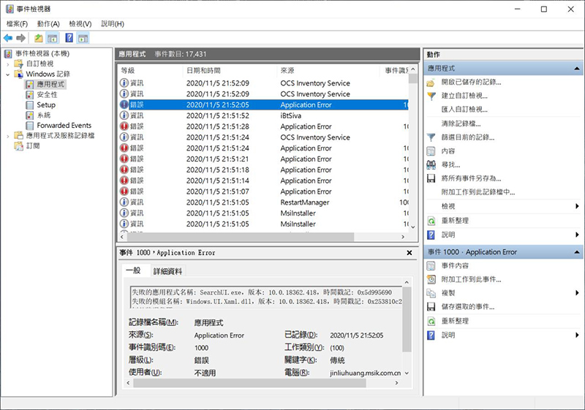This screenshot has height=410, width=585.
Task: Close the event 1000 preview pane
Action: (x=409, y=252)
